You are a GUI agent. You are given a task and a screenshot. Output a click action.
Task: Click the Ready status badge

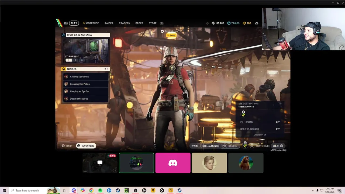171,35
